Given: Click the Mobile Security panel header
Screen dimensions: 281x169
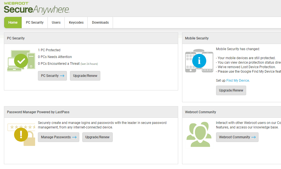Looking at the screenshot, I should tap(232, 38).
